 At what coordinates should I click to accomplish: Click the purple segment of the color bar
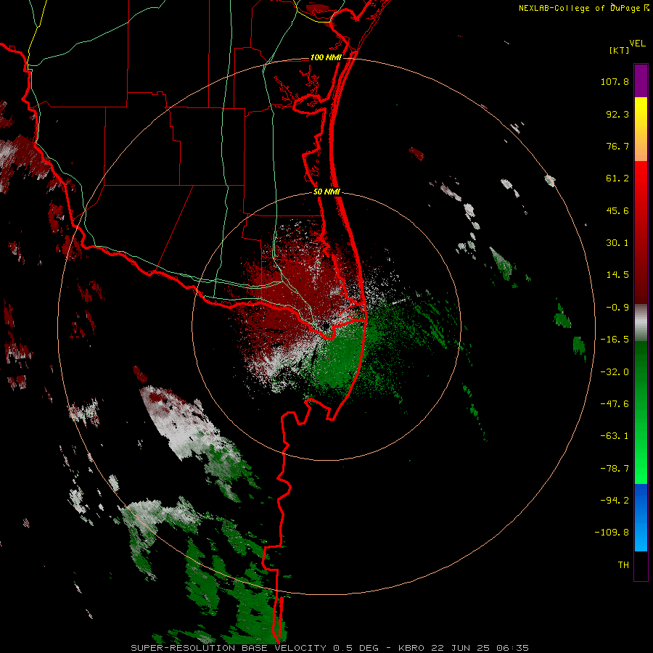click(641, 81)
